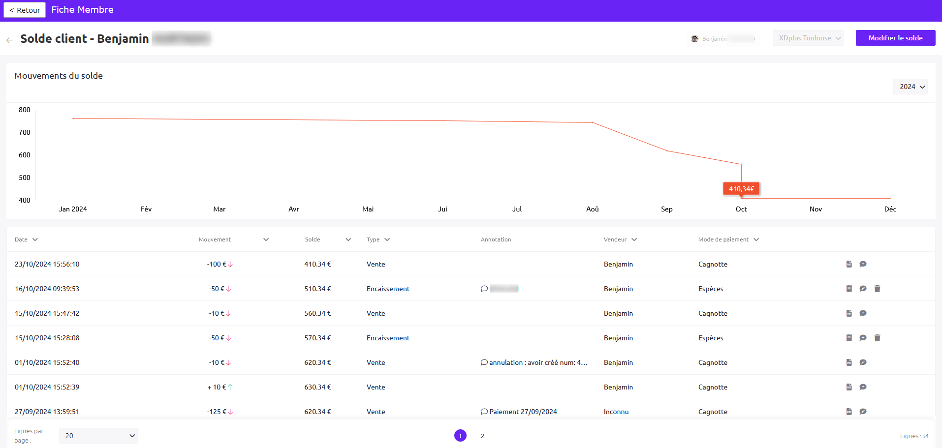Add a comment to the 23/10/2024 transaction

point(863,264)
